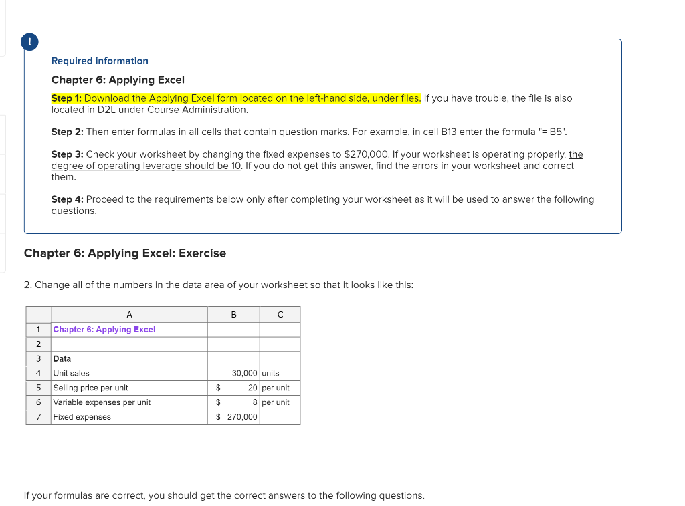
Task: Select the Chapter 6: Applying Excel: Exercise heading
Action: [x=125, y=253]
